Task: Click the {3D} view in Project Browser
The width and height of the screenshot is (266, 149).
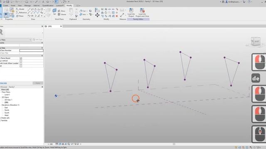Action: click(6, 102)
